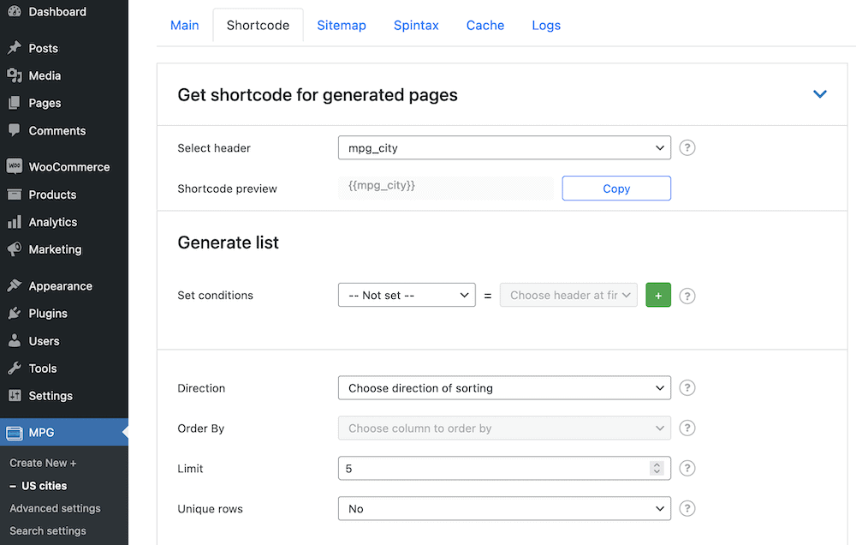This screenshot has width=856, height=545.
Task: Open the Not set conditions dropdown
Action: coord(407,295)
